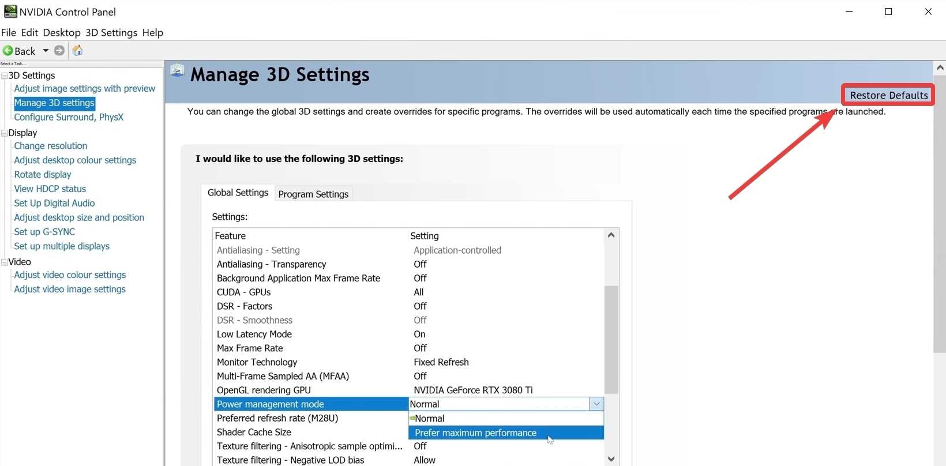The width and height of the screenshot is (946, 466).
Task: Open the Back history dropdown arrow
Action: click(46, 51)
